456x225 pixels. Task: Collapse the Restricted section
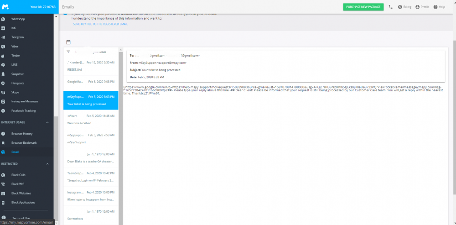(x=48, y=163)
